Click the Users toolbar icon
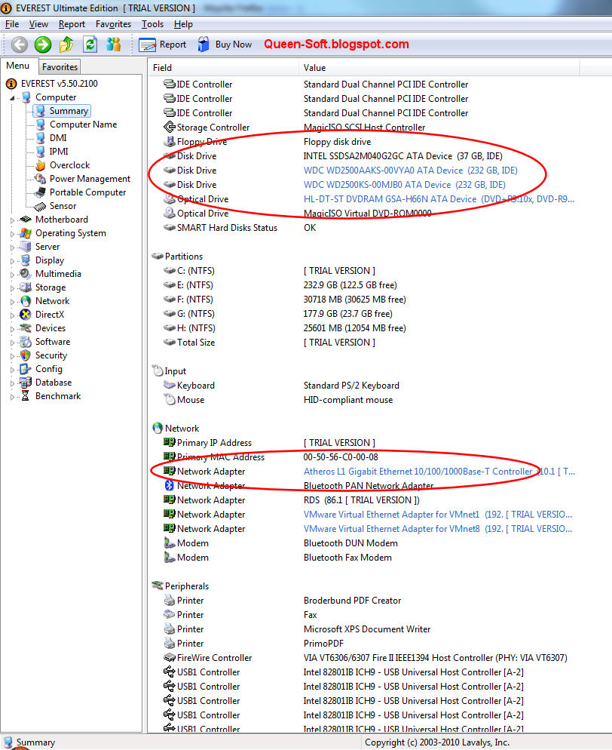The image size is (612, 750). [x=113, y=45]
